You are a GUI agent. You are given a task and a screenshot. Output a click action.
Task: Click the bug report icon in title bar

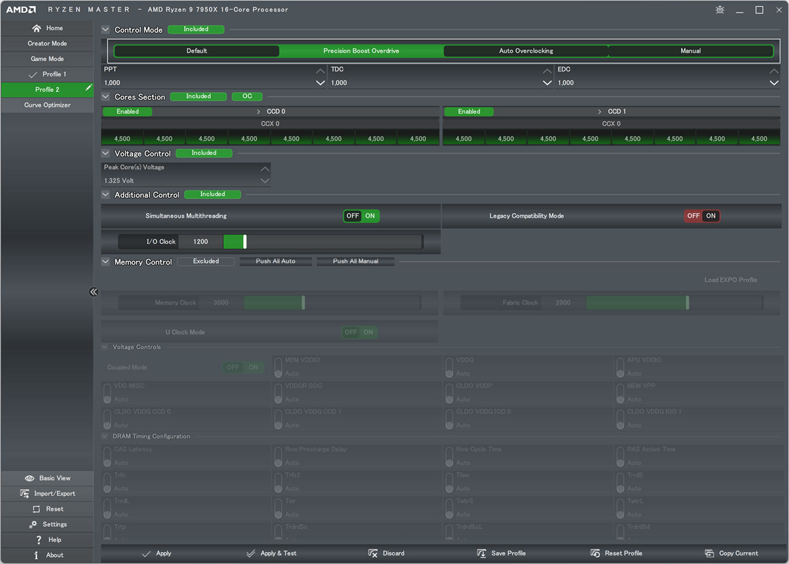[x=719, y=10]
